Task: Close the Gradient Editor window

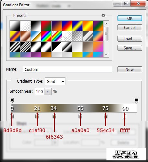Action: tap(138, 3)
